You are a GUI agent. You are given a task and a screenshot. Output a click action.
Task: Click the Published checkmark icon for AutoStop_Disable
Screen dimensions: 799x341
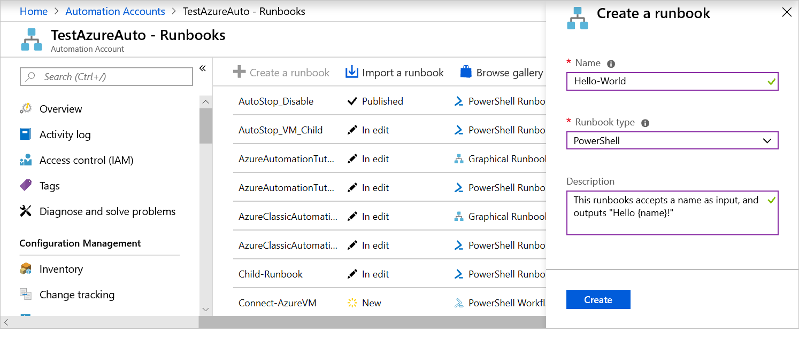tap(352, 101)
